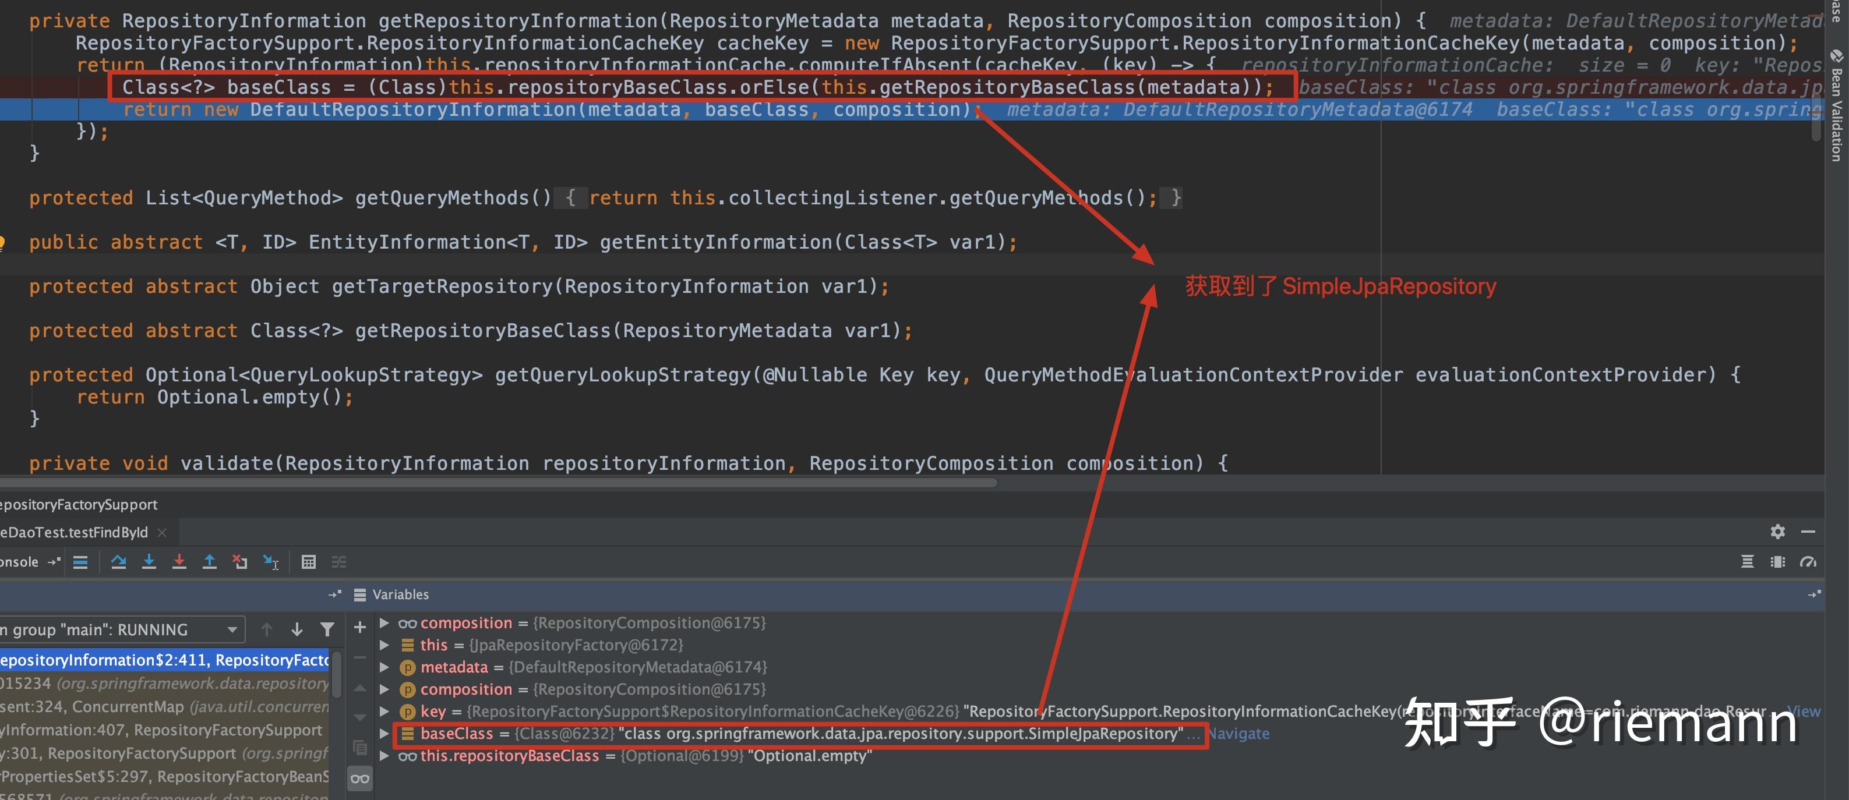Click the Step Over debugger icon

pyautogui.click(x=118, y=562)
